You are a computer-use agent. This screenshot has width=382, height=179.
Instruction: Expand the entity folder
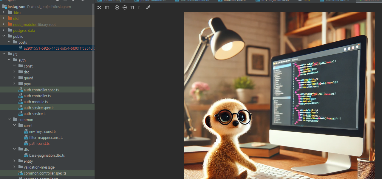coord(14,161)
